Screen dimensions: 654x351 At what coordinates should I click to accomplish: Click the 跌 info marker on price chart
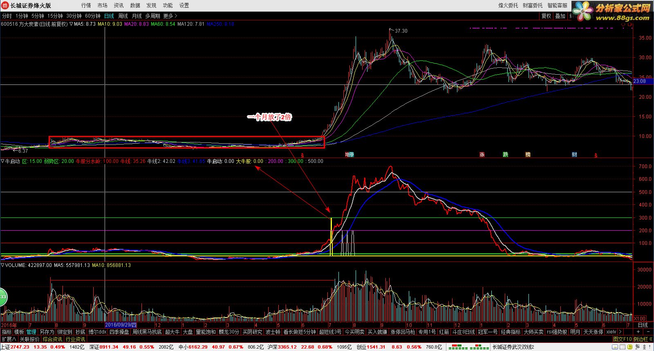[505, 155]
